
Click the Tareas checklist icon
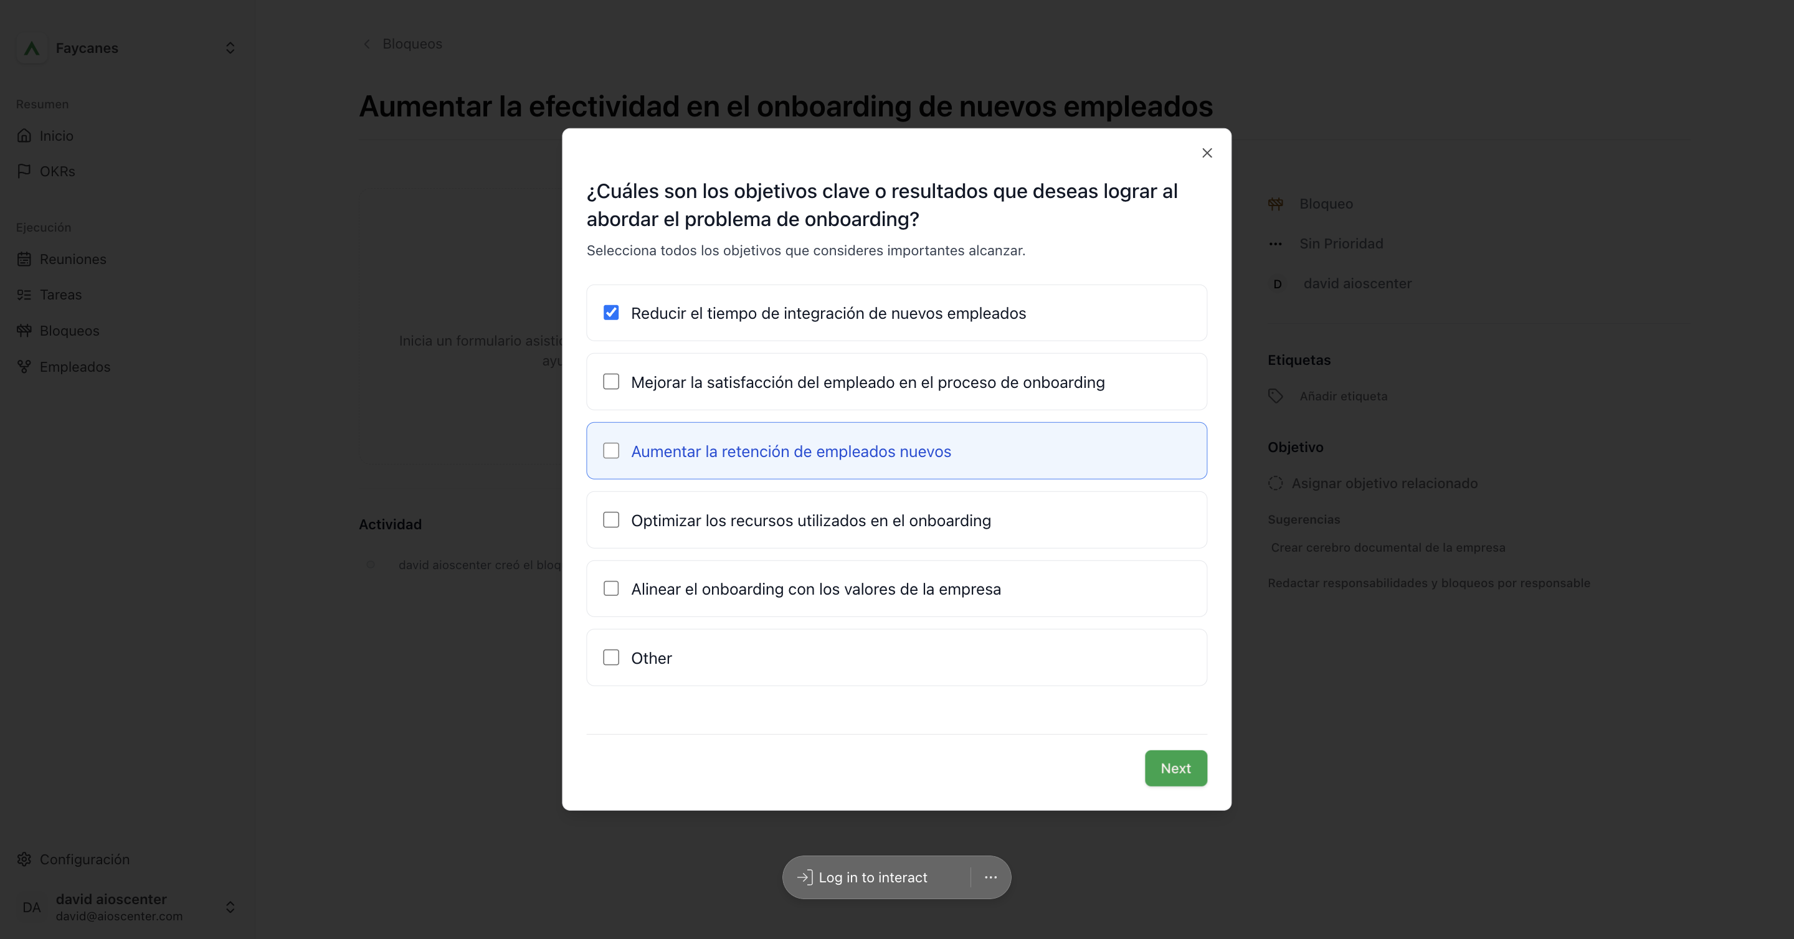(24, 295)
